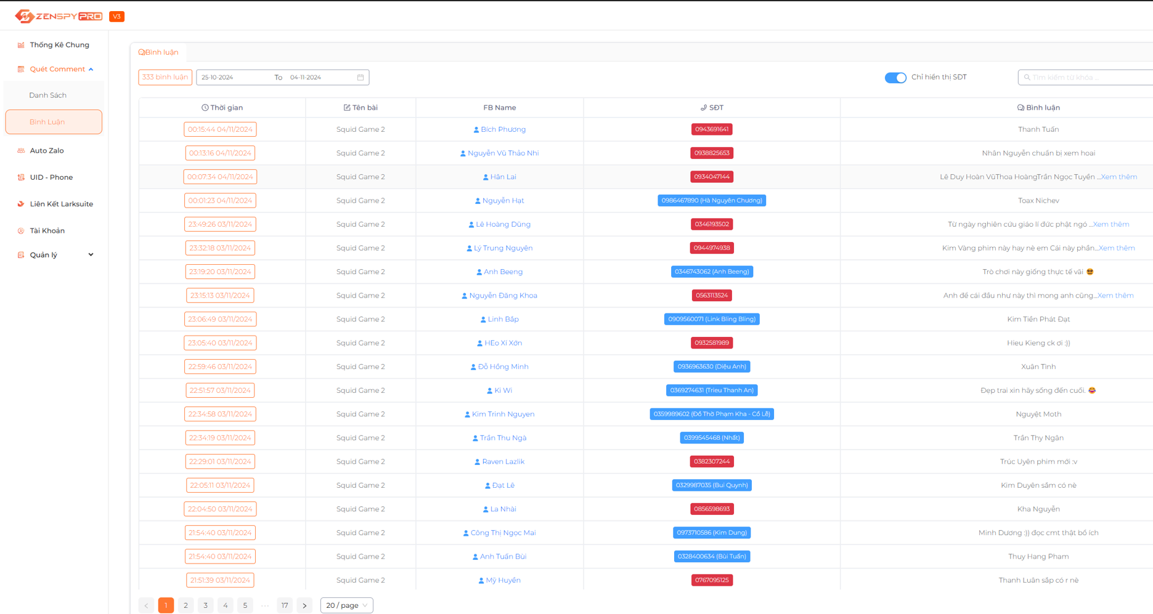Click the user icon beside Bích Phương
1153x614 pixels.
(476, 130)
